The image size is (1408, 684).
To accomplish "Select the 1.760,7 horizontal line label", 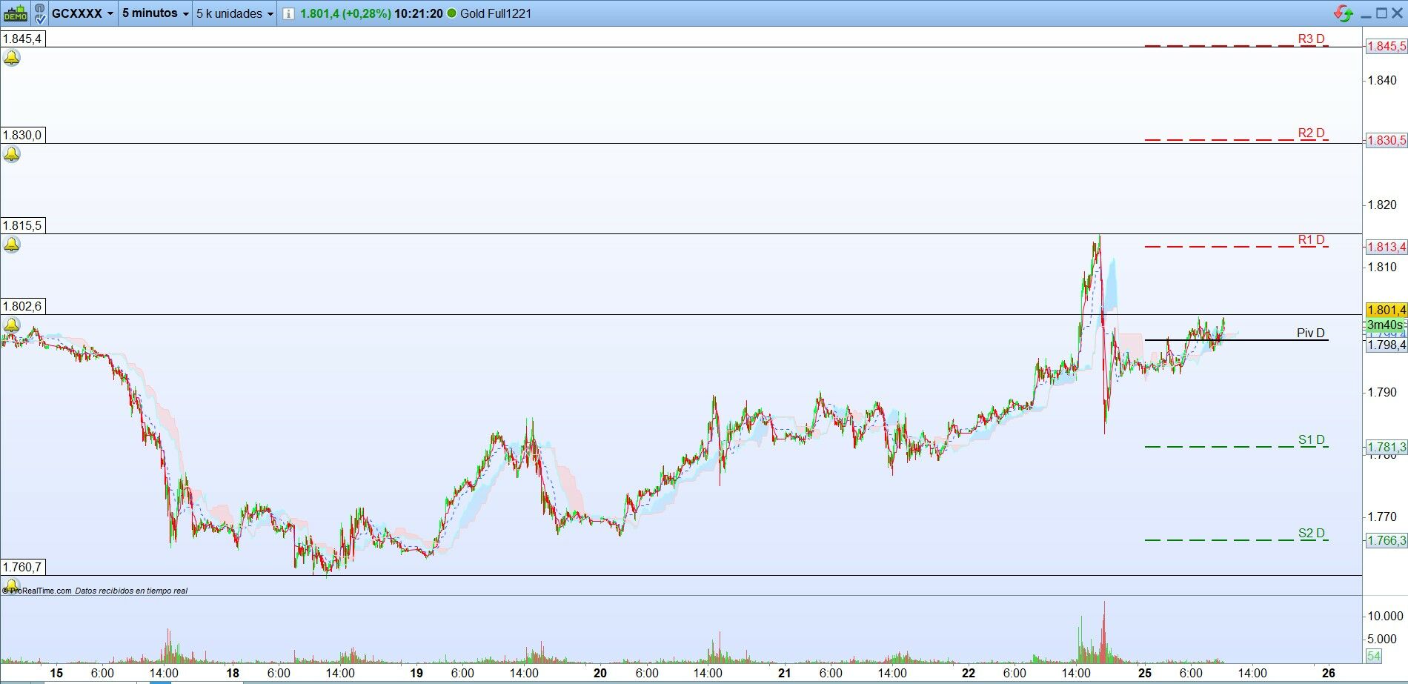I will coord(22,567).
